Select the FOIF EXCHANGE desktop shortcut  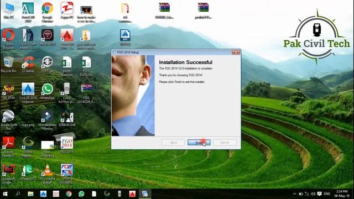(x=67, y=174)
